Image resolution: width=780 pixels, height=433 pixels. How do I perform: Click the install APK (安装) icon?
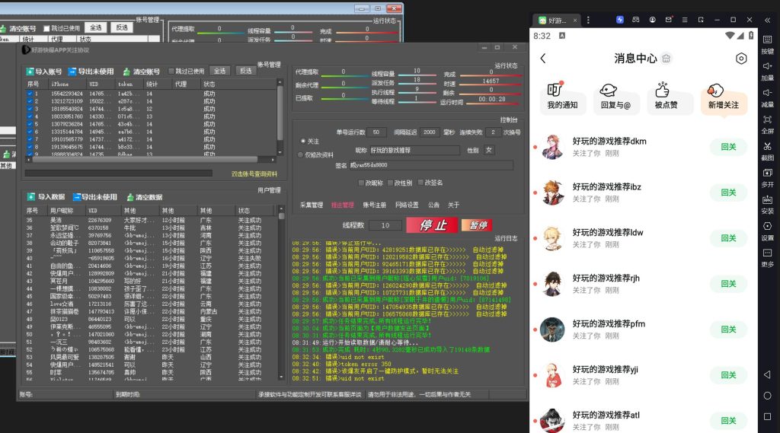pyautogui.click(x=768, y=200)
